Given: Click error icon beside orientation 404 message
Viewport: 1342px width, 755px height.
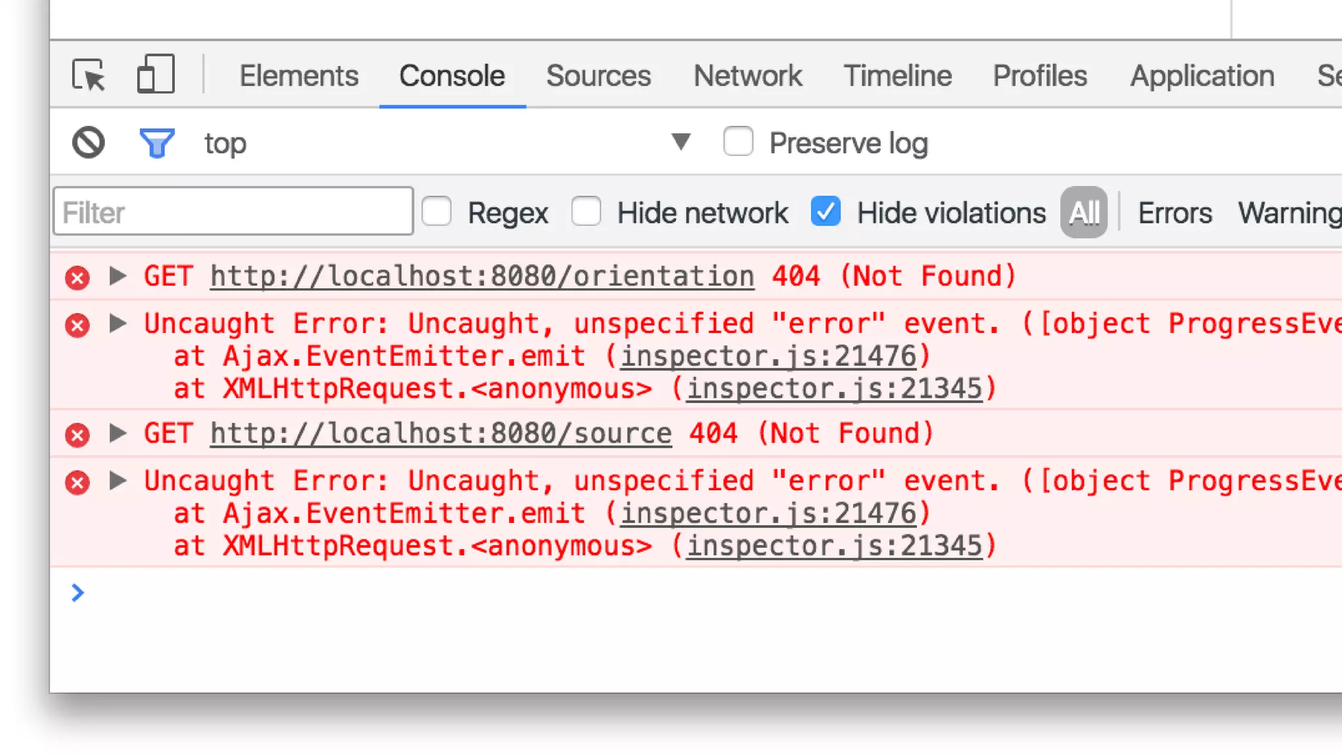Looking at the screenshot, I should 77,277.
